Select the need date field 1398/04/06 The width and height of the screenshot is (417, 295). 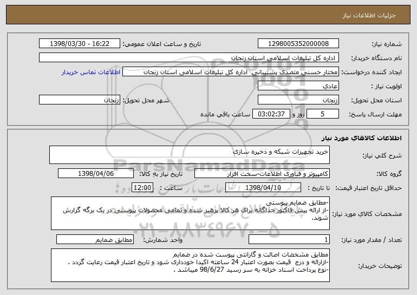[x=96, y=174]
